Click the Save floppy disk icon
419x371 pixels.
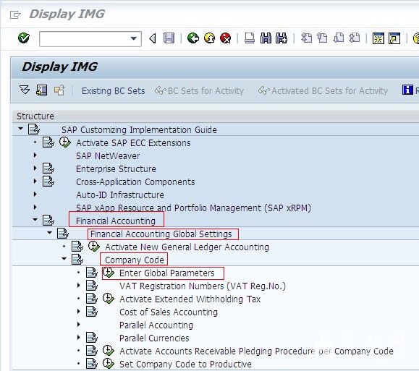pos(169,38)
